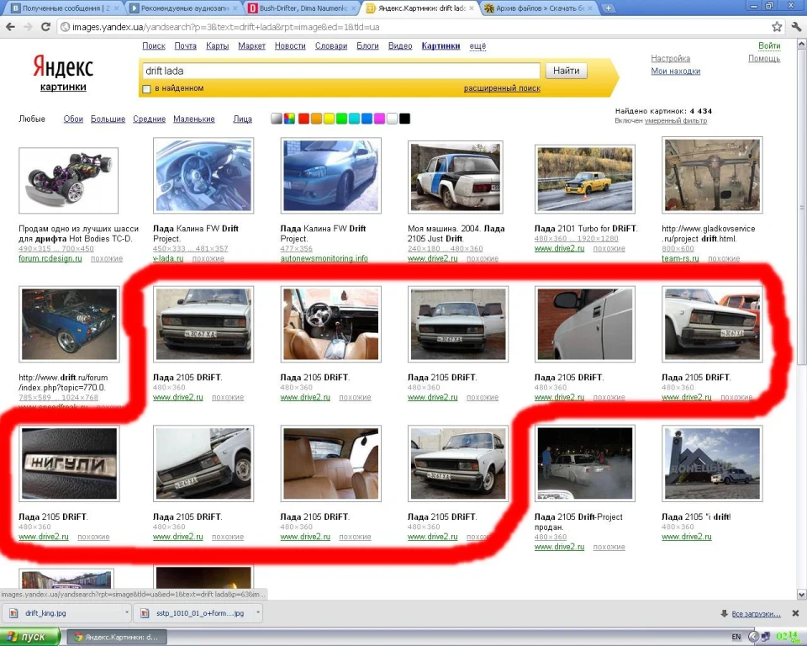Filter by Обои wallpaper size
The width and height of the screenshot is (807, 646).
(x=73, y=119)
